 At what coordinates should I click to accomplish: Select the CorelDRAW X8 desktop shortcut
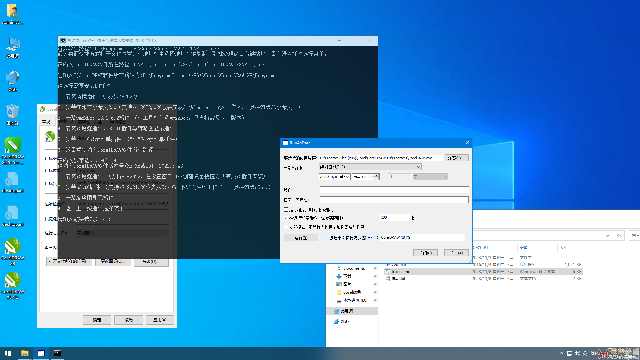(13, 252)
